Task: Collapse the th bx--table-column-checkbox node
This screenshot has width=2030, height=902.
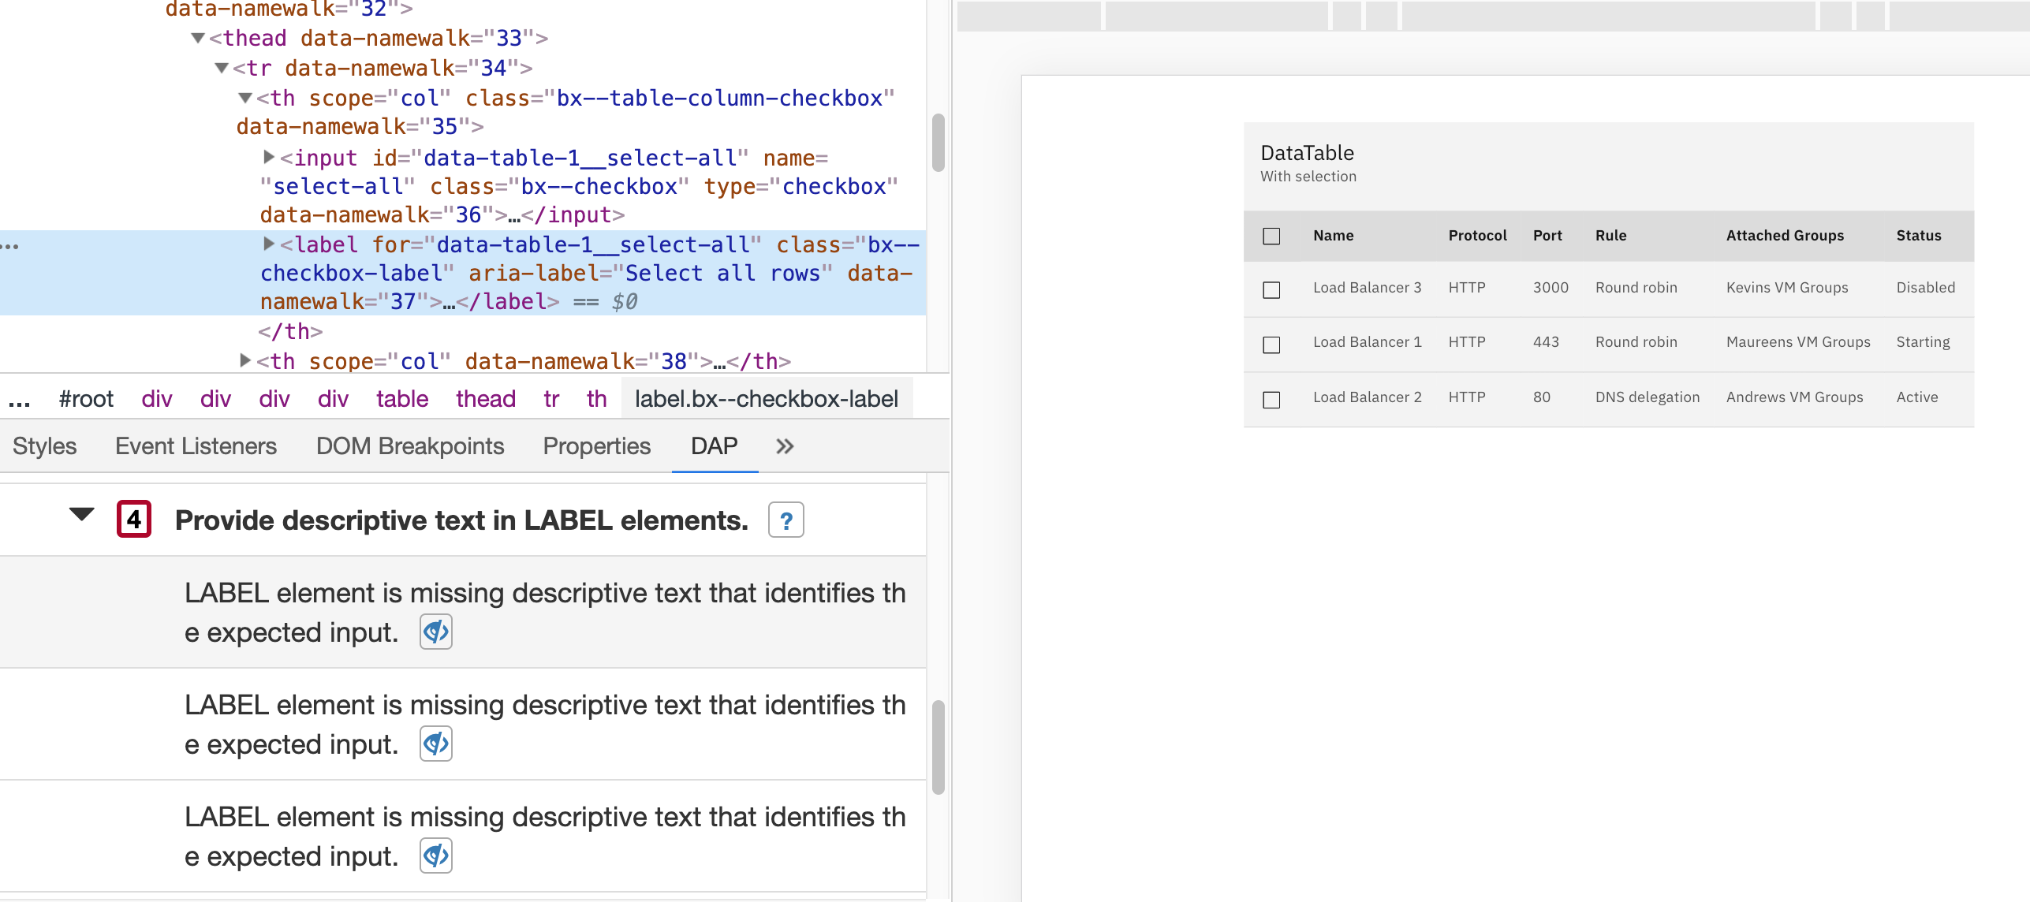Action: point(245,98)
